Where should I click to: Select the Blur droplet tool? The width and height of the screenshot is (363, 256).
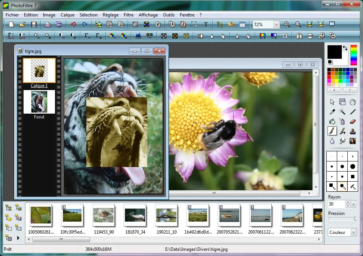332,141
